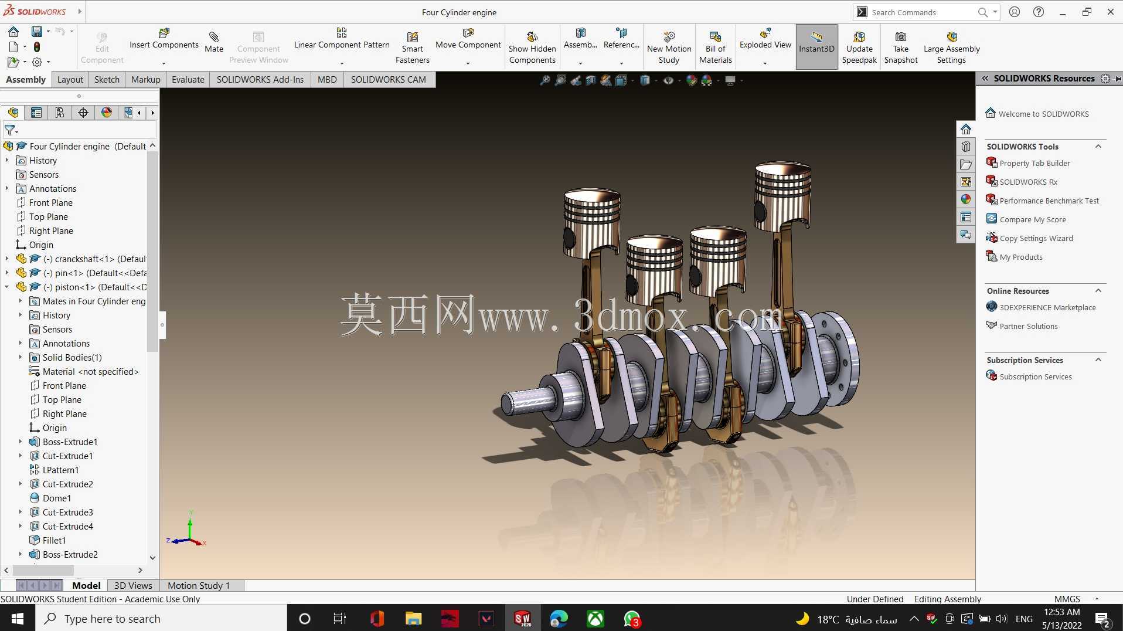The height and width of the screenshot is (631, 1123).
Task: Open File Explorer tab in the task pane
Action: 966,164
